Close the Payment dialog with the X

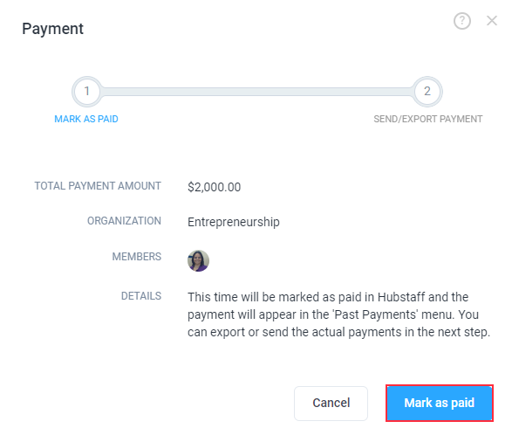(x=492, y=21)
